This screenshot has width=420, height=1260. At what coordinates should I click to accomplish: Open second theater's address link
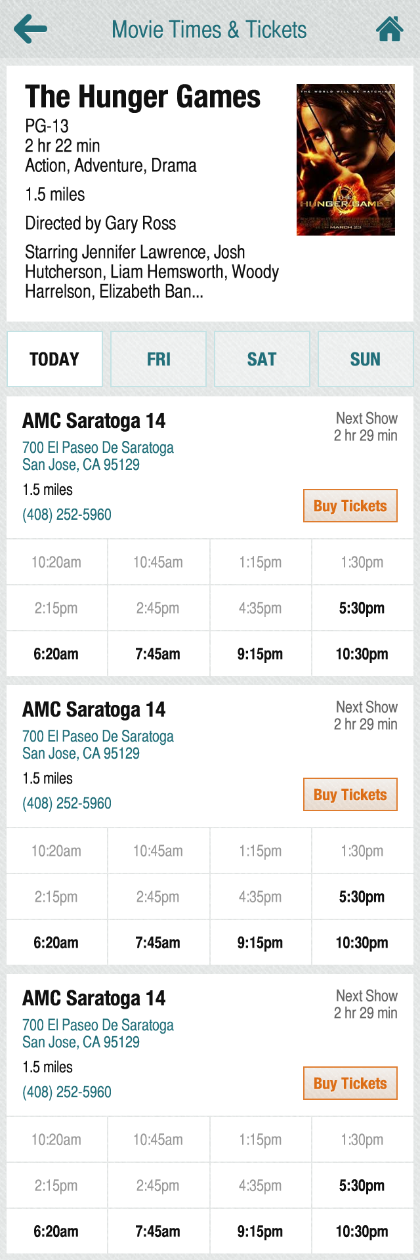point(98,745)
